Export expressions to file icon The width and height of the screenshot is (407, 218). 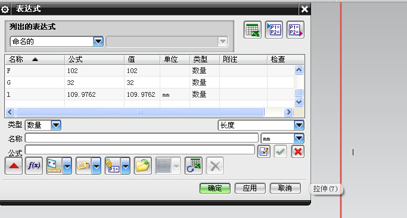296,30
